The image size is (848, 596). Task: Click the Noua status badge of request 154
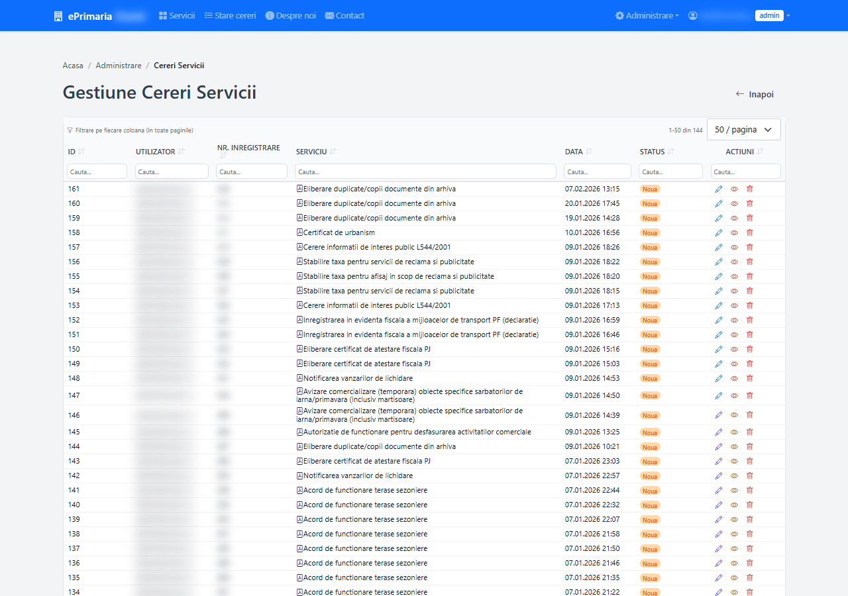pos(650,291)
